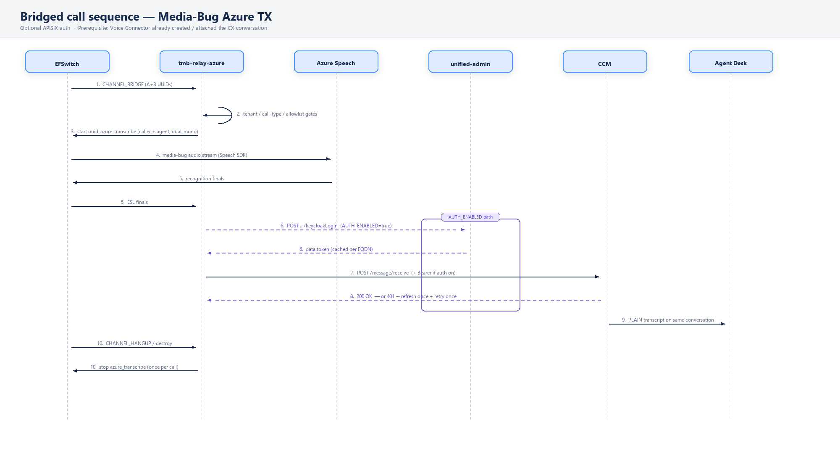Click the Azure Speech participant box

tap(336, 62)
